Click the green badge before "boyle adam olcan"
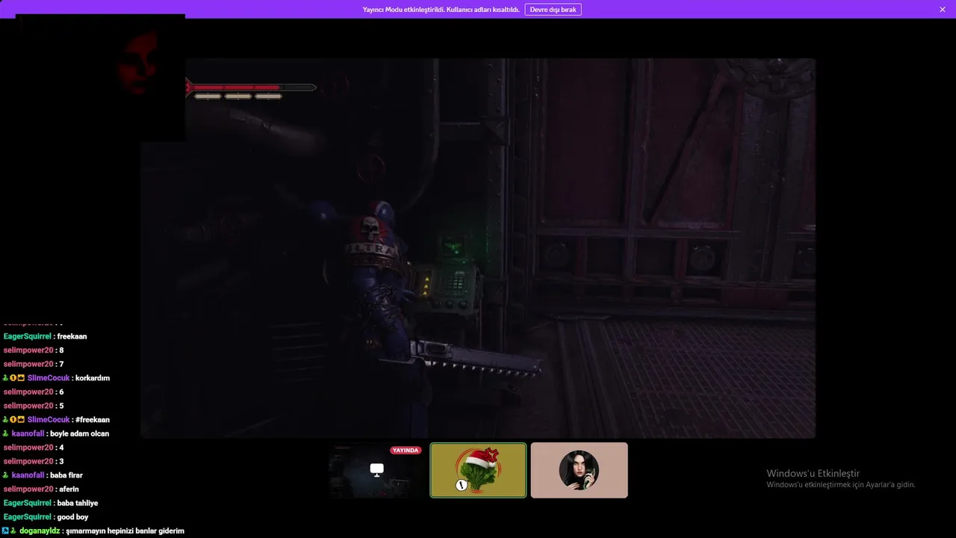The height and width of the screenshot is (538, 956). (5, 434)
